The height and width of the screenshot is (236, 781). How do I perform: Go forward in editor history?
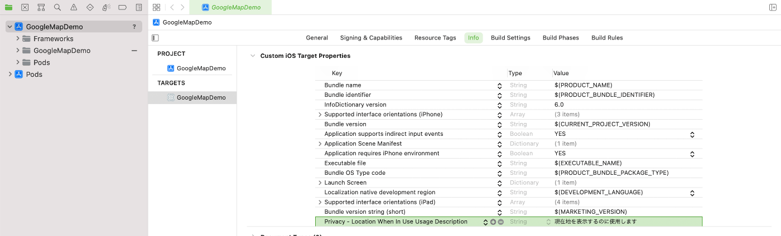point(182,7)
